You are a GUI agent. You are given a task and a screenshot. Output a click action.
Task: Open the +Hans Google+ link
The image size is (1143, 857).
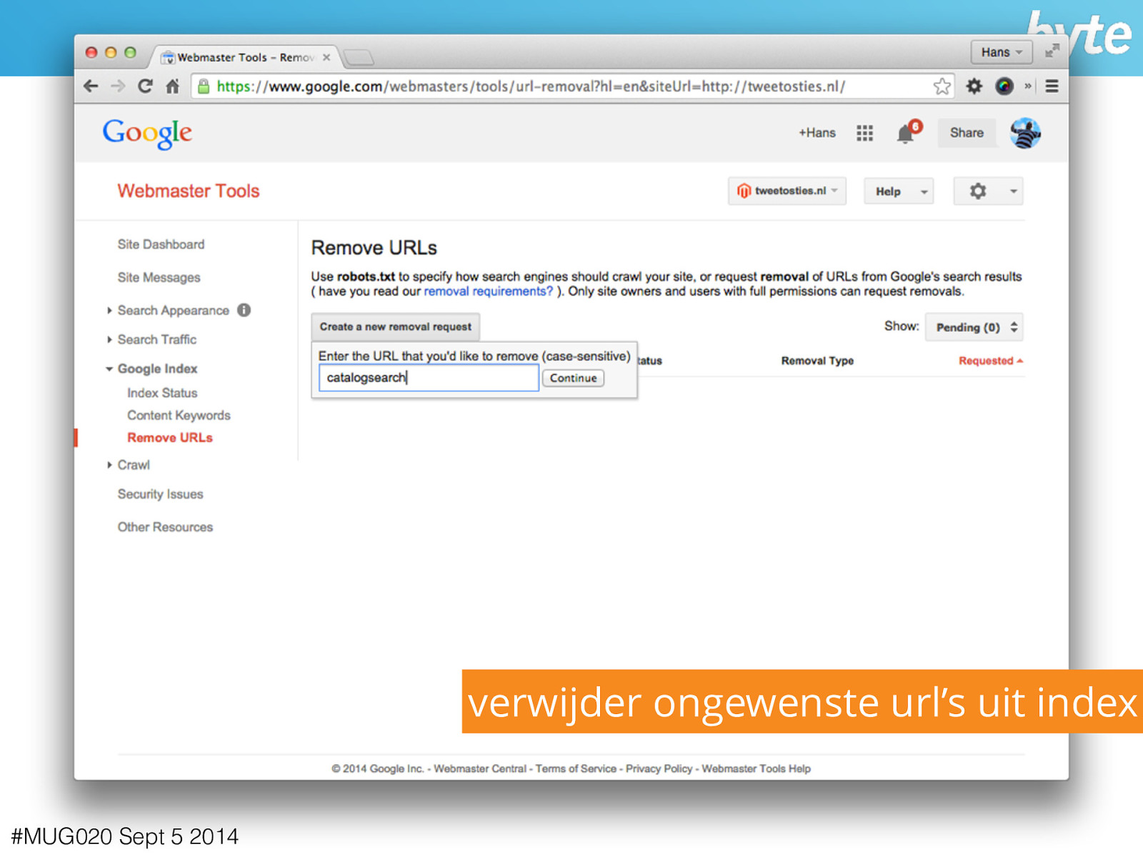point(817,133)
